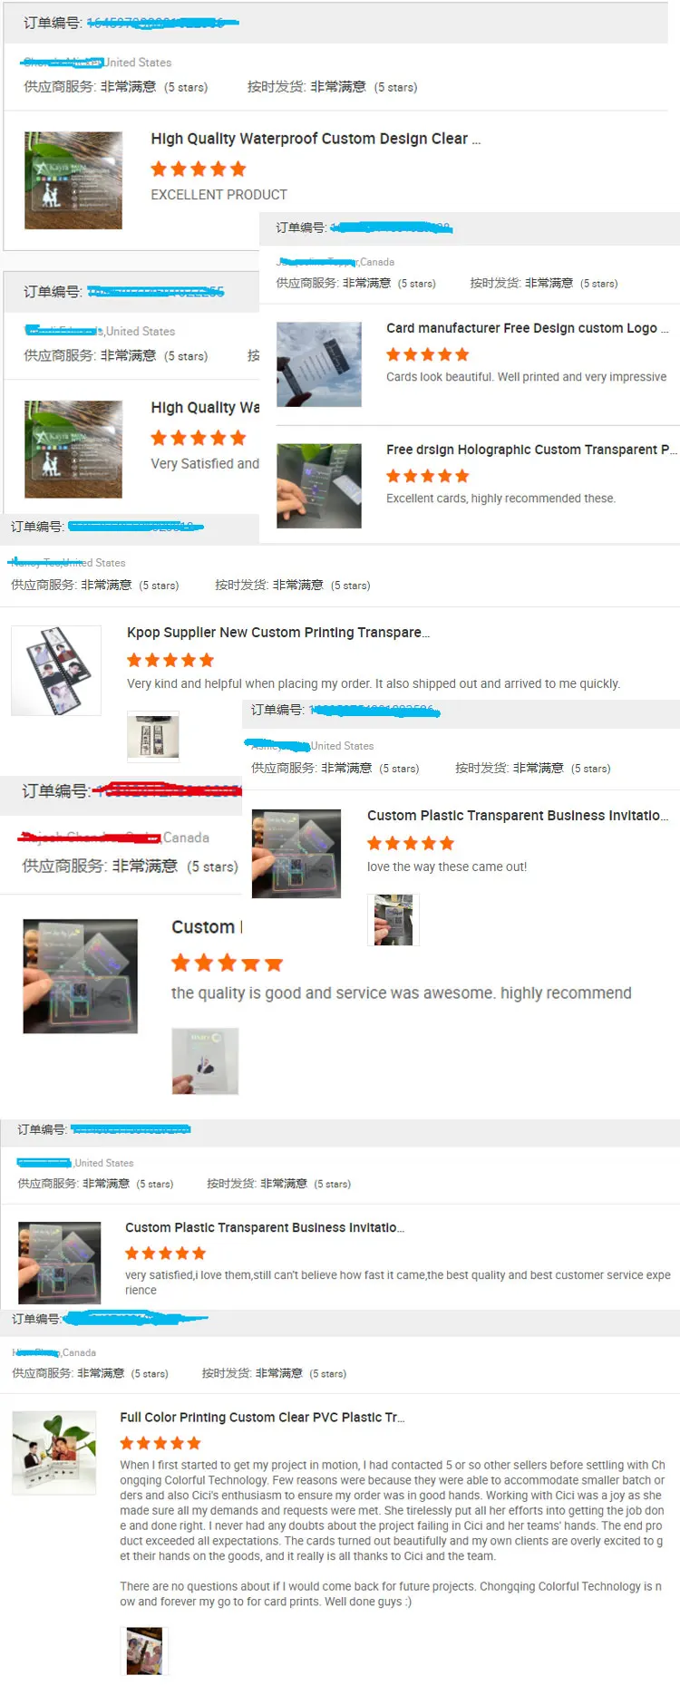Image resolution: width=680 pixels, height=1685 pixels.
Task: Click the large holographic card thumbnail beside 'Custom'
Action: (x=81, y=976)
